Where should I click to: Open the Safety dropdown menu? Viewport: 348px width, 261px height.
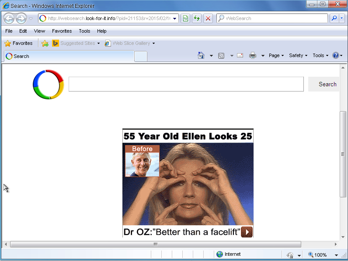298,55
